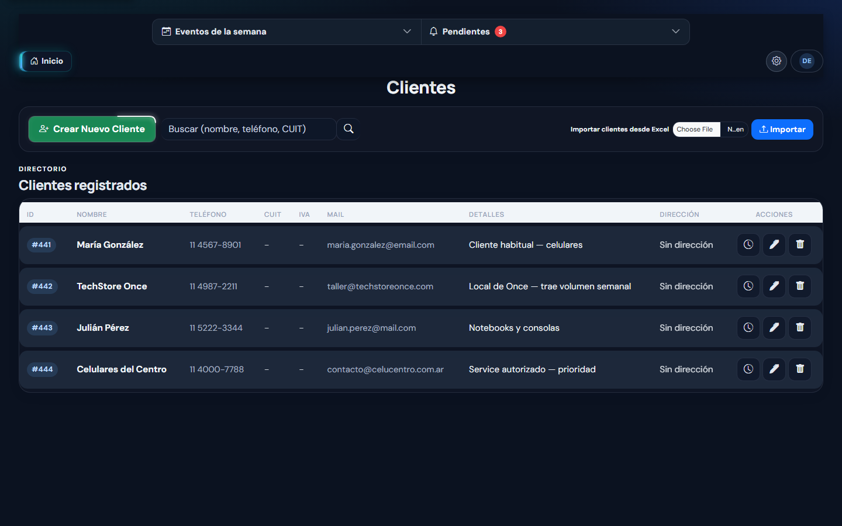Screen dimensions: 842x526
Task: Click Crear Nuevo Cliente button
Action: click(92, 129)
